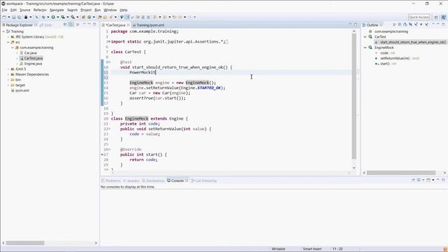Click the Save All toolbar icon

click(19, 17)
